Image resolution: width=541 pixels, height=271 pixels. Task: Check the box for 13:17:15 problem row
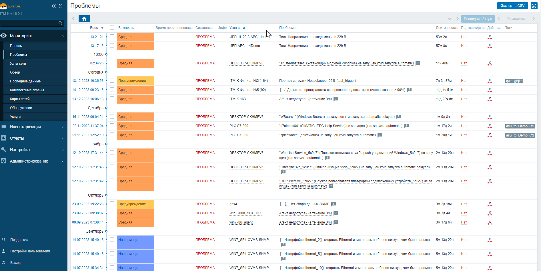point(112,46)
